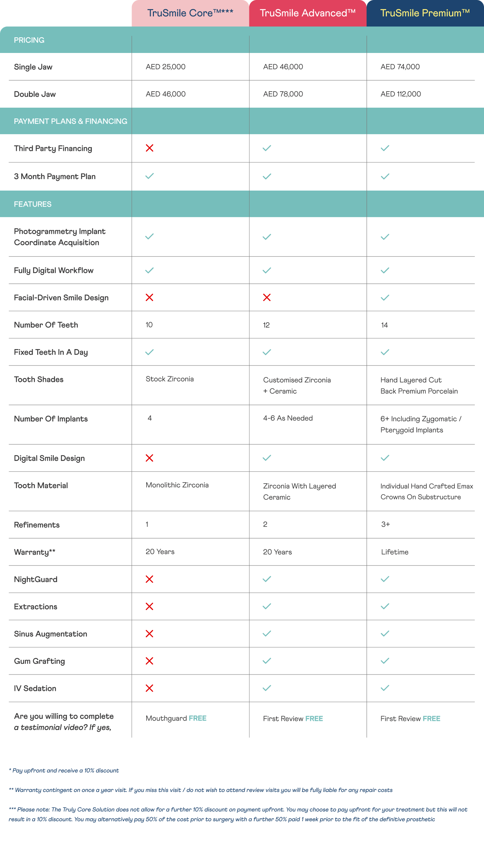
Task: Select the TruSmile Advanced tab header
Action: [x=308, y=13]
